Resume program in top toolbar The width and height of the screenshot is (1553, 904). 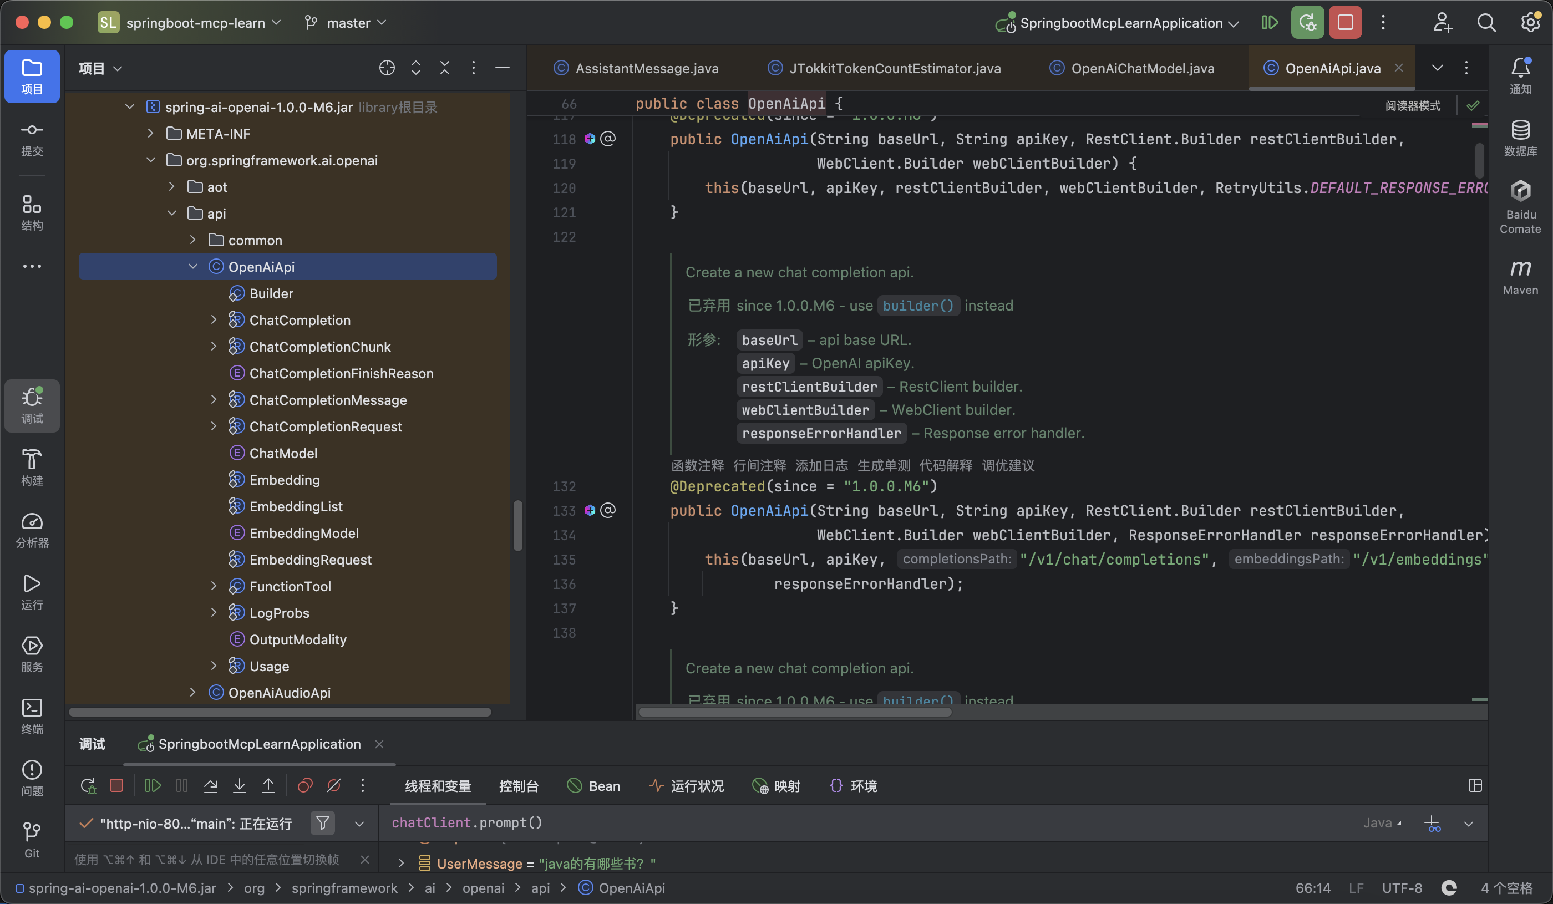pyautogui.click(x=1270, y=23)
